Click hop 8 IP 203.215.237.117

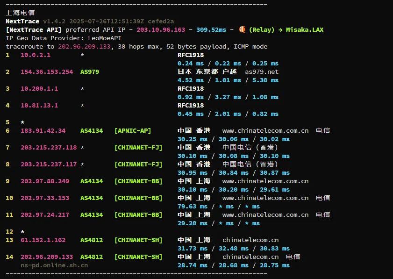(49, 164)
